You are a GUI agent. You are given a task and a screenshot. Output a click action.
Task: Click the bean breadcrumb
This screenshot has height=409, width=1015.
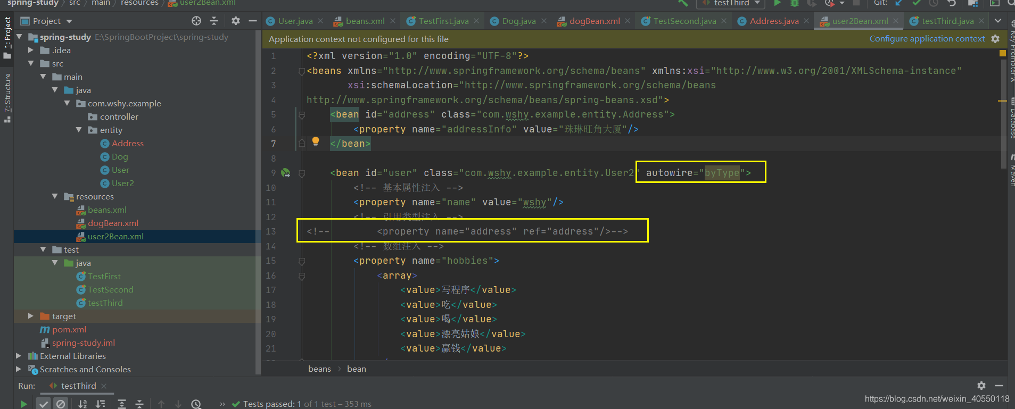coord(357,369)
